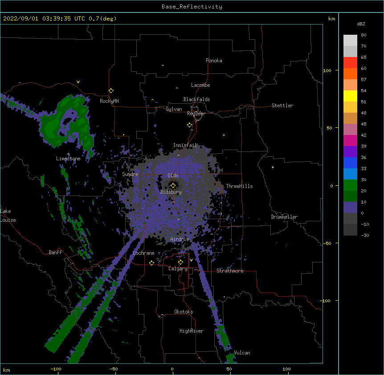Click the Drumheller town label
The image size is (384, 375).
[284, 217]
